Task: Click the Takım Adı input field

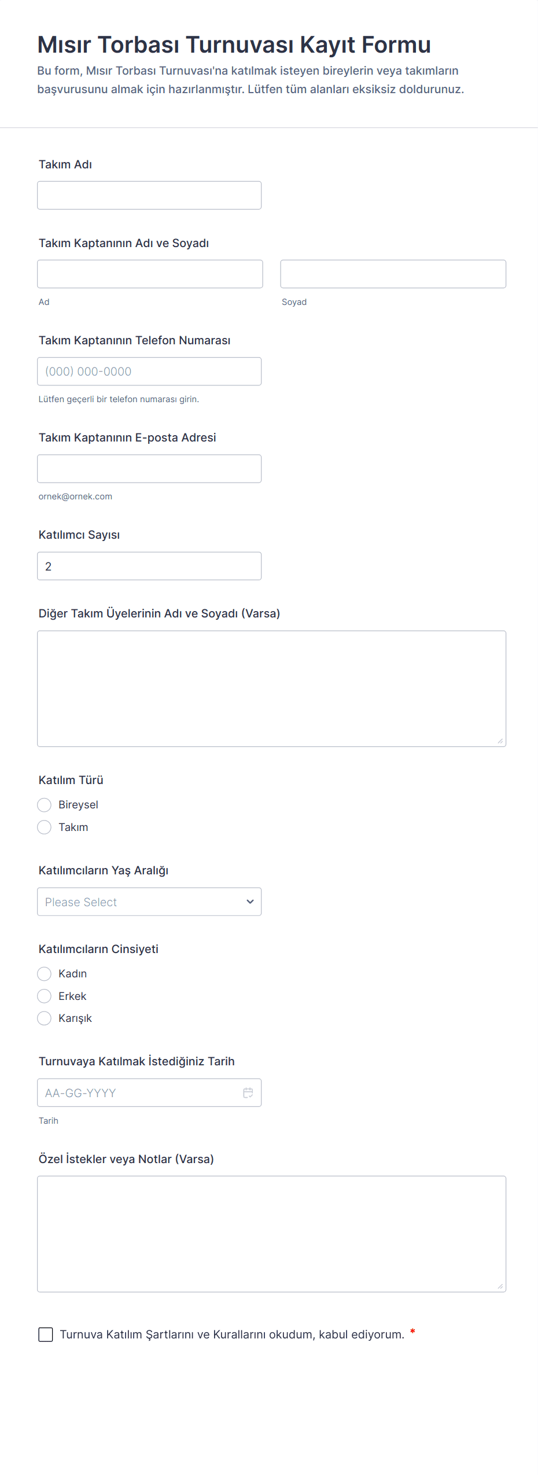Action: click(x=149, y=196)
